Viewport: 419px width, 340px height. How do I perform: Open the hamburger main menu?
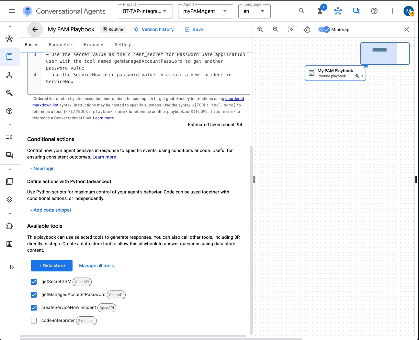pos(12,11)
